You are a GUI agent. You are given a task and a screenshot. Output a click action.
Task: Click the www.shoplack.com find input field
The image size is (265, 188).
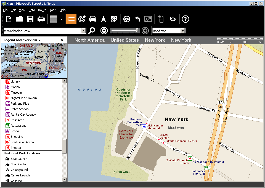click(43, 31)
